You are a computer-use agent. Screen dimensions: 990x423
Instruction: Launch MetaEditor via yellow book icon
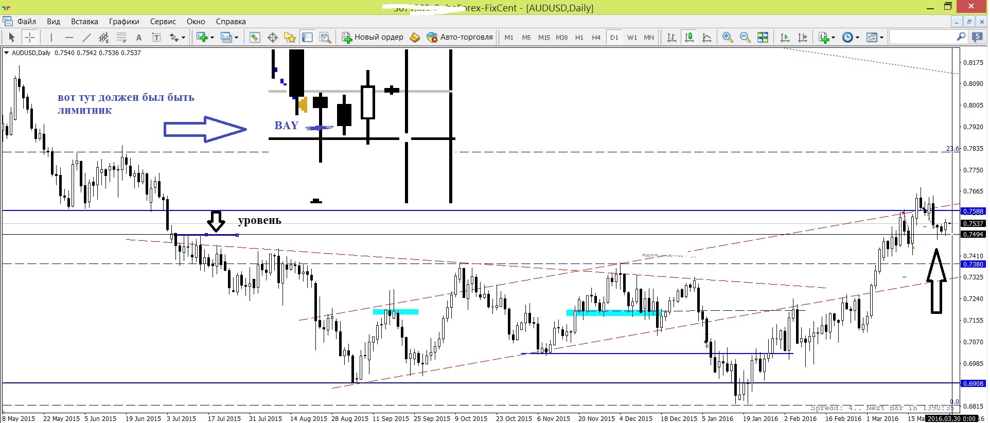point(414,37)
